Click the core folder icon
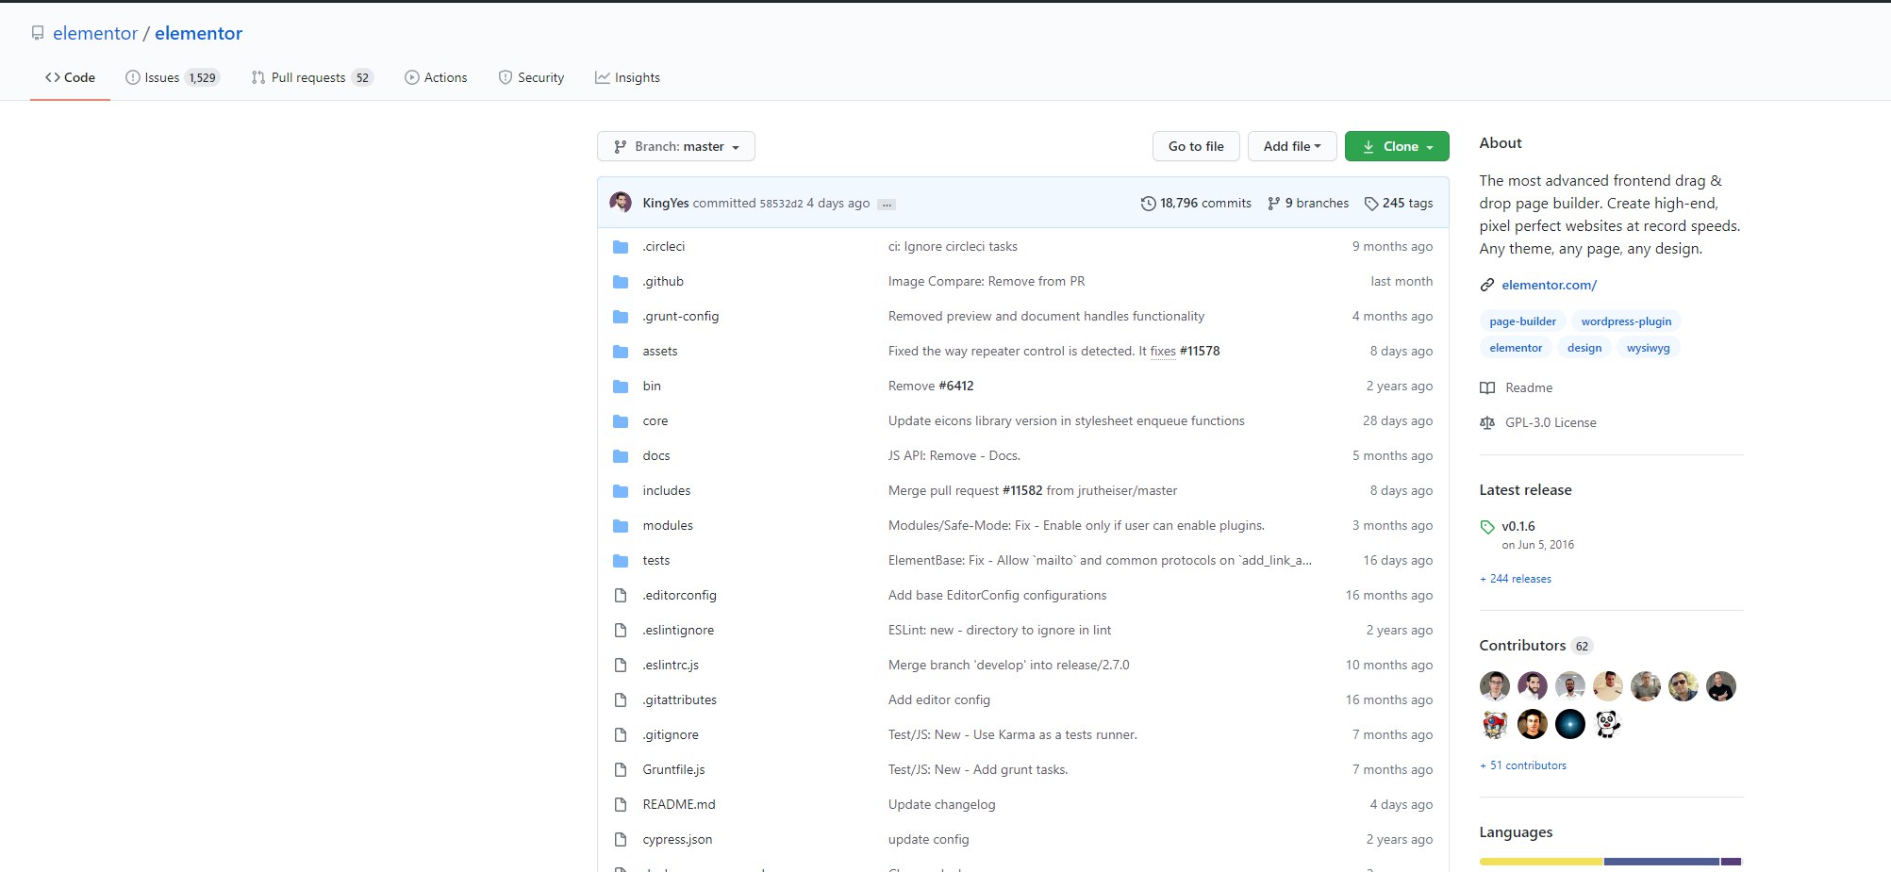This screenshot has width=1891, height=872. [x=621, y=421]
